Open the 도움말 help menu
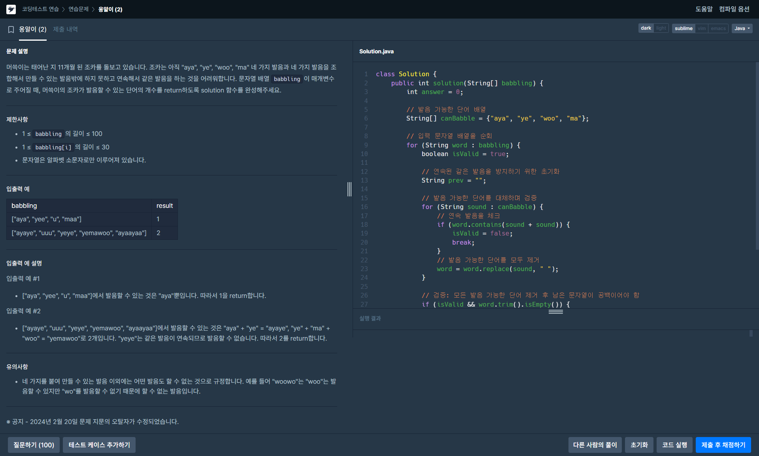The height and width of the screenshot is (456, 759). [x=704, y=9]
